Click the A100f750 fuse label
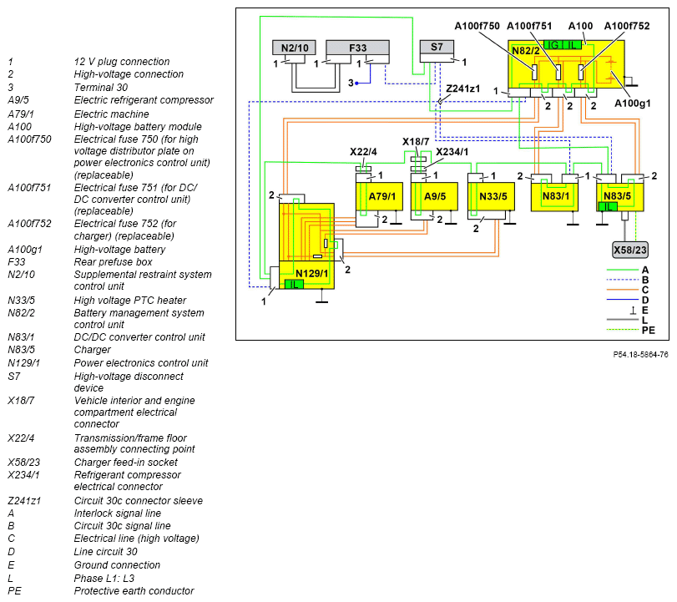Image resolution: width=677 pixels, height=602 pixels. click(x=477, y=26)
